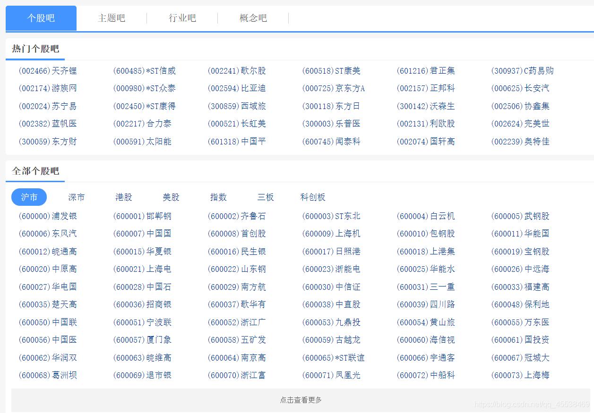Open (000591)太阳能 link
This screenshot has width=594, height=413.
click(142, 142)
